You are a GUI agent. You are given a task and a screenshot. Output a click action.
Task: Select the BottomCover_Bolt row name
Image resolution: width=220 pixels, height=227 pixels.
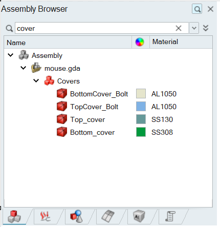pos(99,94)
